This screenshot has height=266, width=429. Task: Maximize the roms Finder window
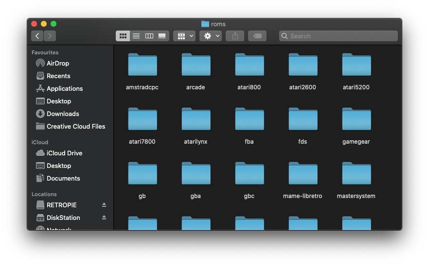click(54, 24)
